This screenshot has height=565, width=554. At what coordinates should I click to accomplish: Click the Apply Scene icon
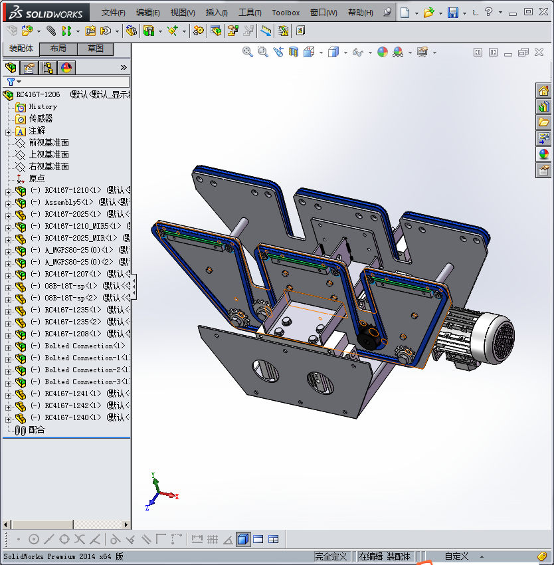click(398, 53)
